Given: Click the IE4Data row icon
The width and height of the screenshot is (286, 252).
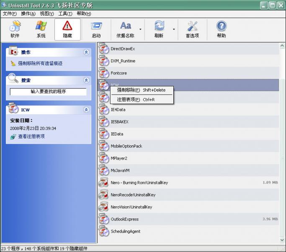Looking at the screenshot, I should coord(103,110).
